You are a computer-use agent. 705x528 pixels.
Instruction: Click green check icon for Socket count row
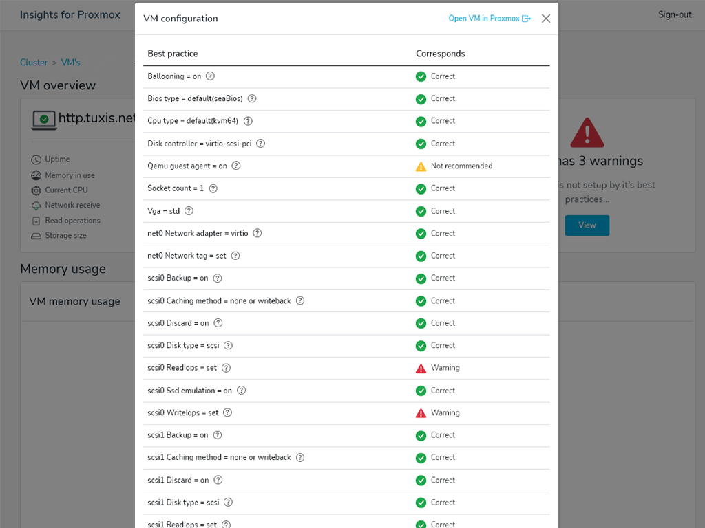[x=421, y=189]
